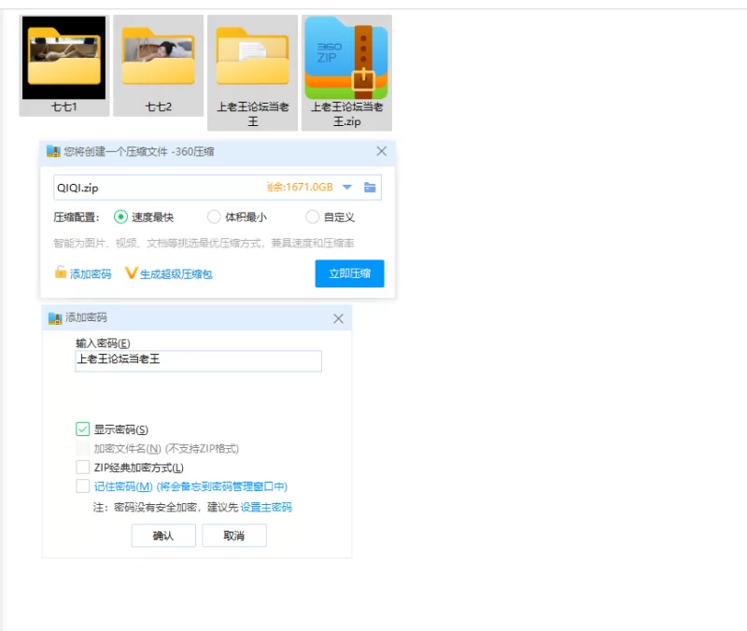This screenshot has height=631, width=747.
Task: Enable the ZIP经典加密方式 checkbox
Action: pyautogui.click(x=83, y=468)
